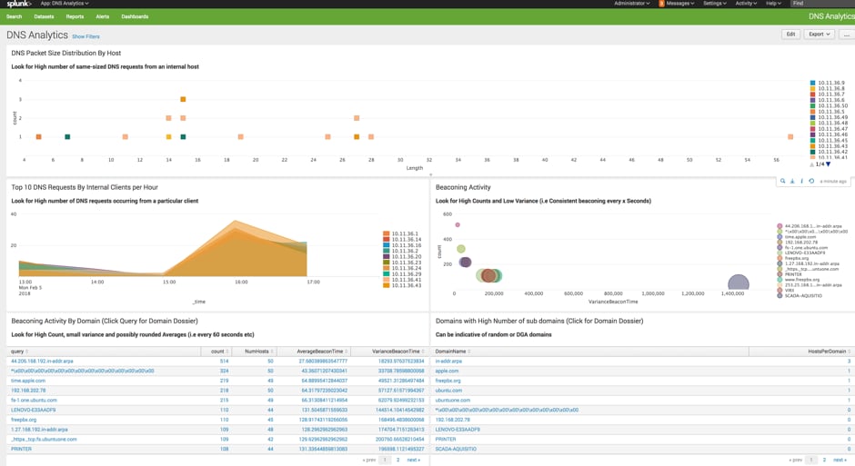
Task: Toggle time.apple.com series in beaconing legend
Action: [797, 237]
